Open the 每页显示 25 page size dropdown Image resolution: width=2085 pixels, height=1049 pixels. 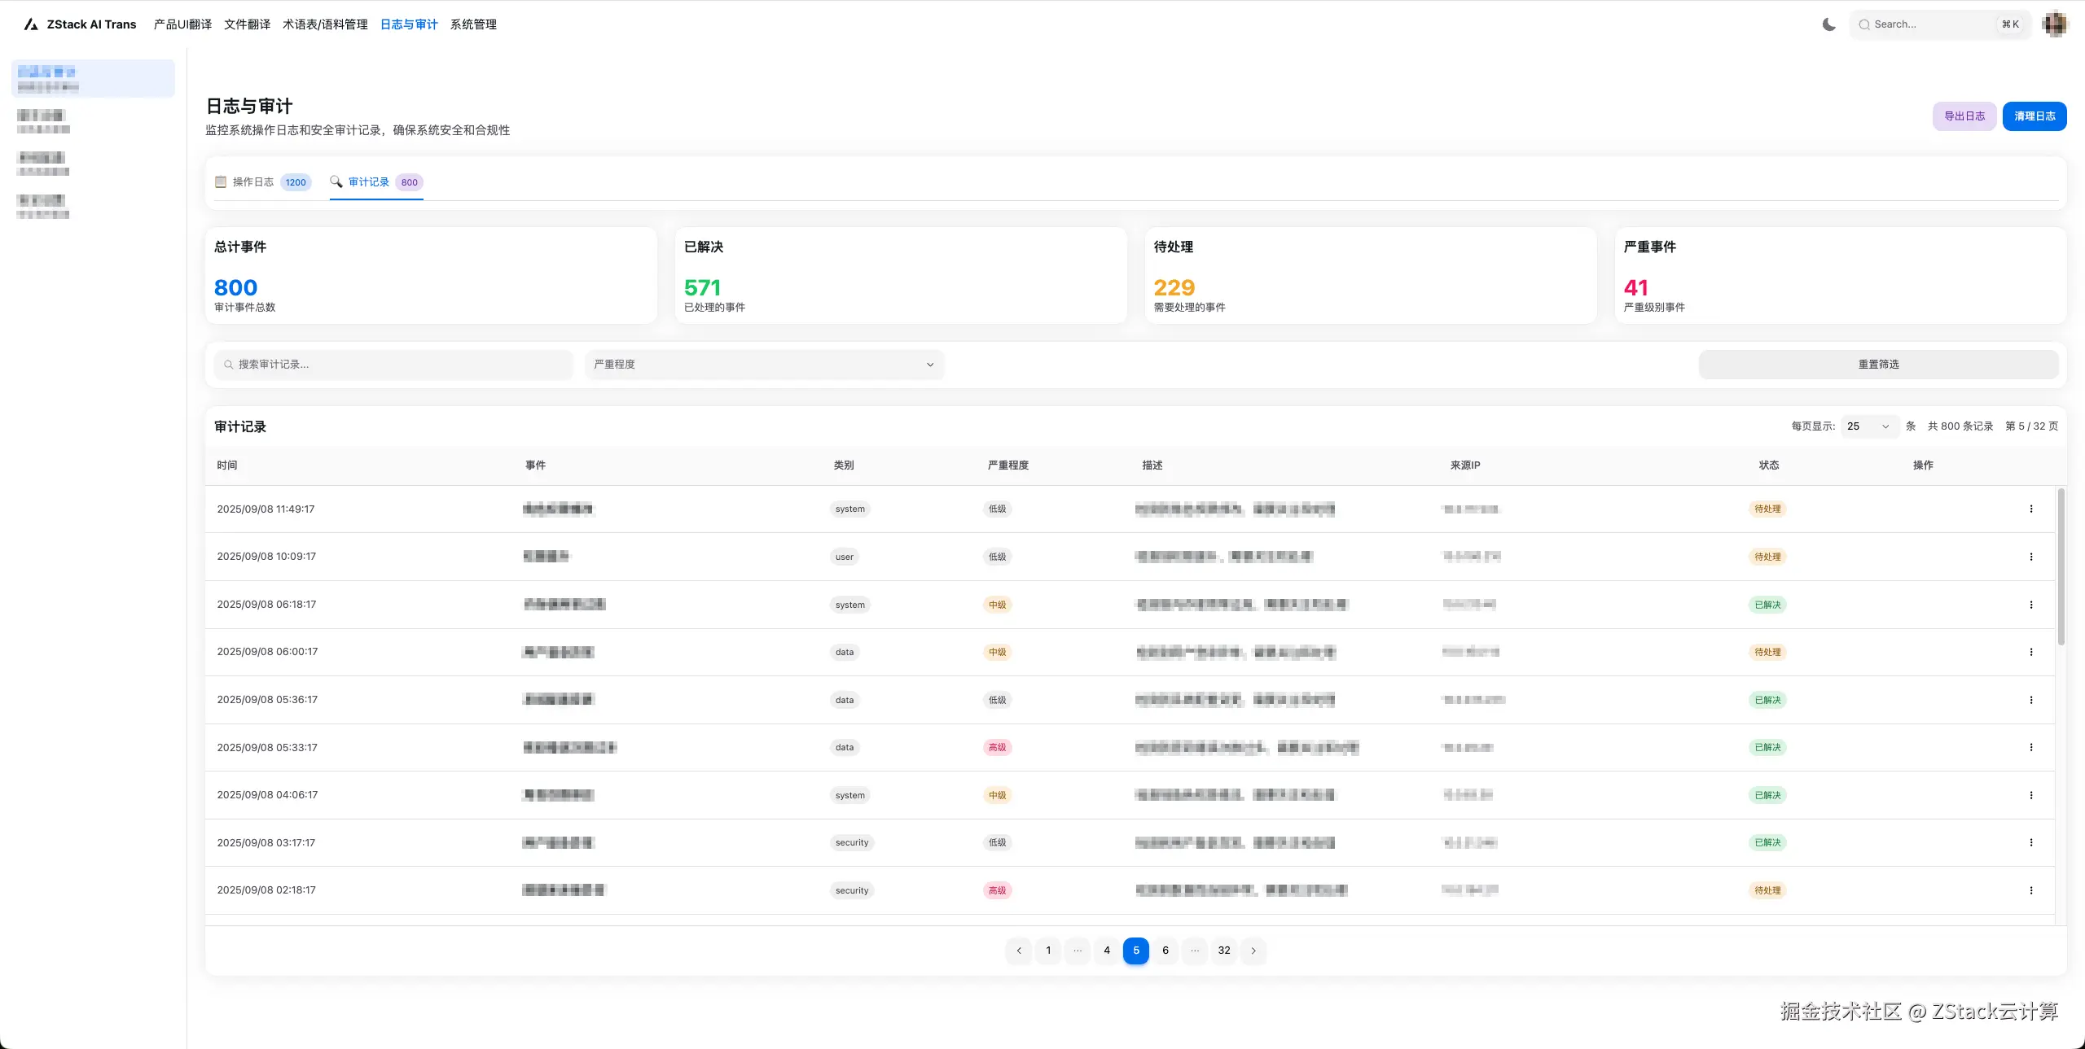pos(1868,426)
